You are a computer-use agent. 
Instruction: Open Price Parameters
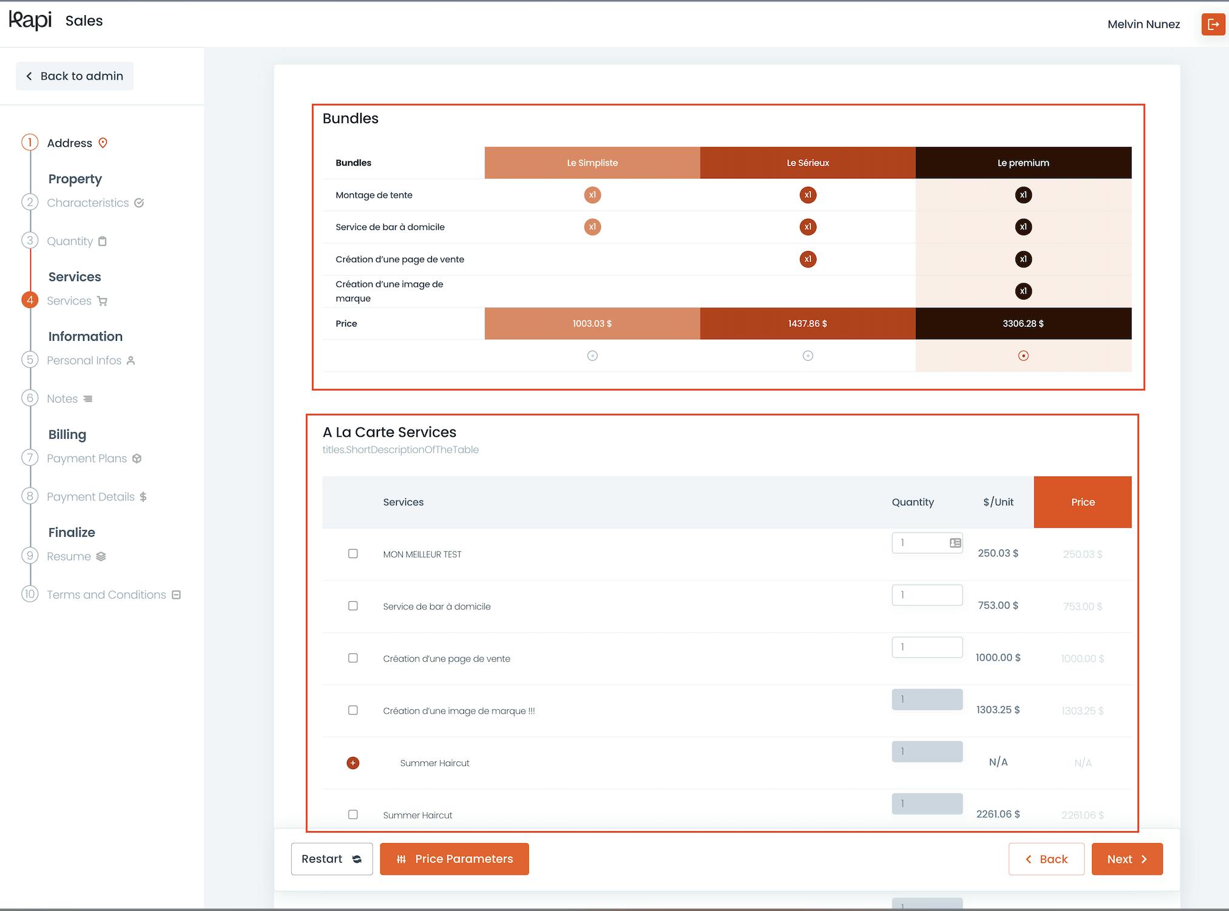454,859
